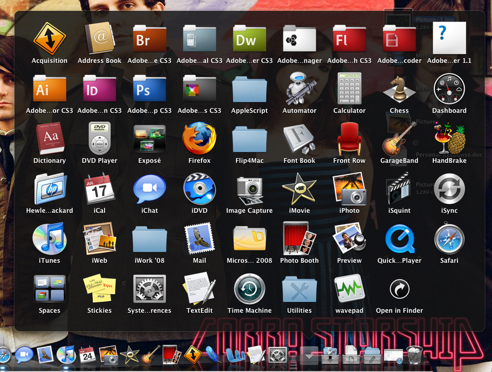This screenshot has width=492, height=372.
Task: Launch Front Row
Action: tap(349, 138)
